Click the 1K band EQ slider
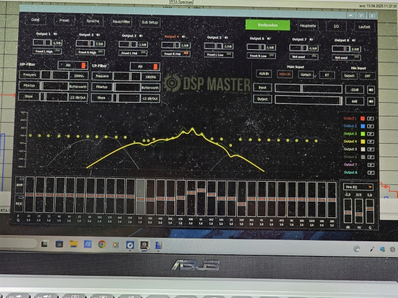This screenshot has height=298, width=398. 201,196
